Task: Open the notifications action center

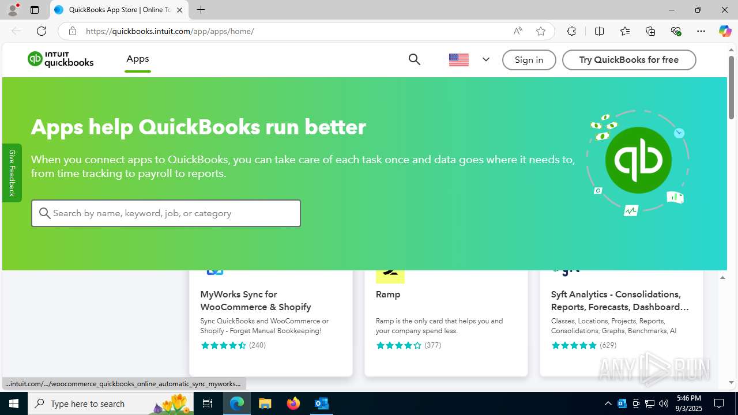Action: [x=719, y=403]
